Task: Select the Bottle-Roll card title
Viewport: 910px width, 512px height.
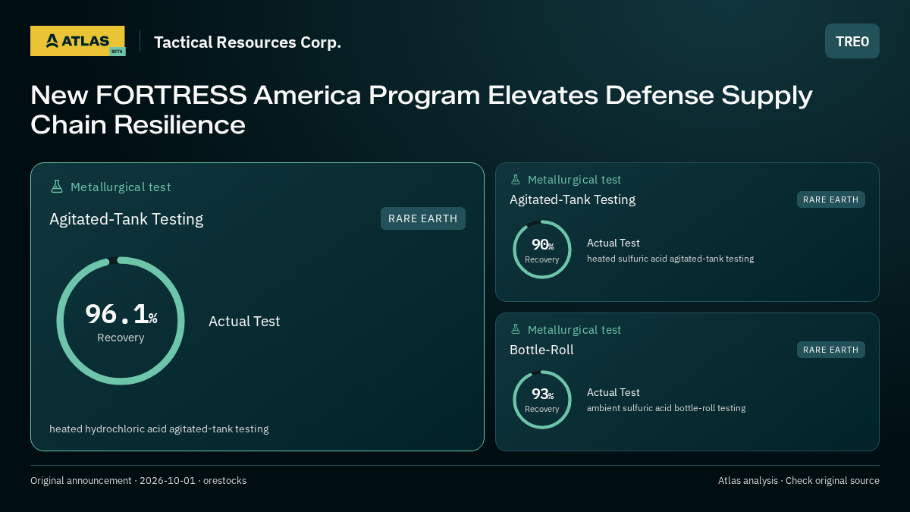Action: [541, 350]
